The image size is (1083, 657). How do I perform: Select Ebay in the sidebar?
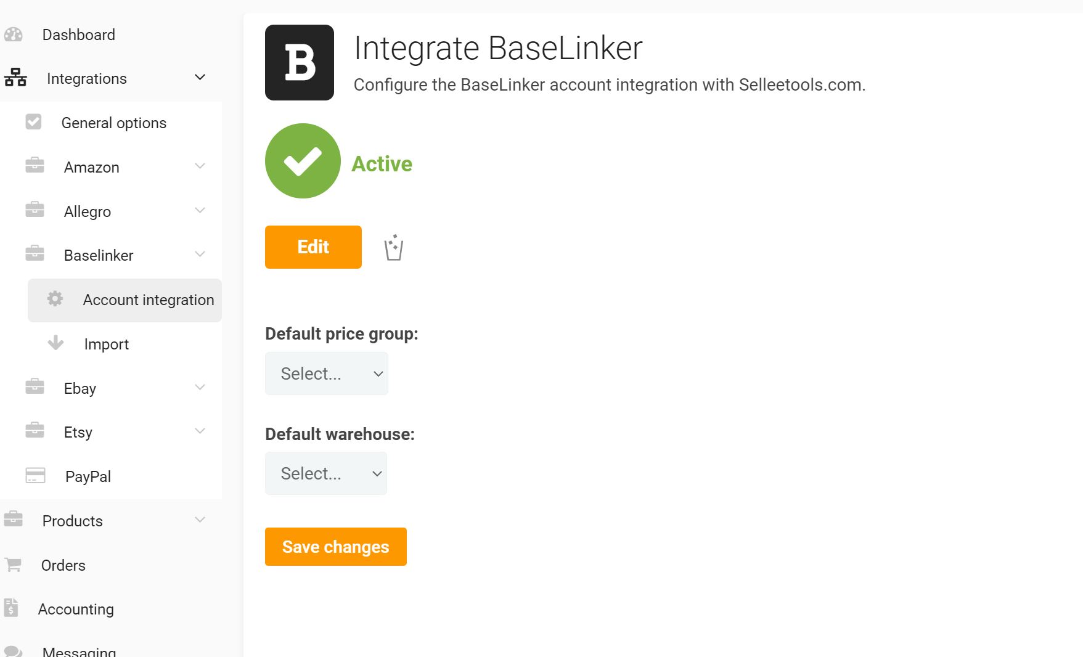(80, 388)
